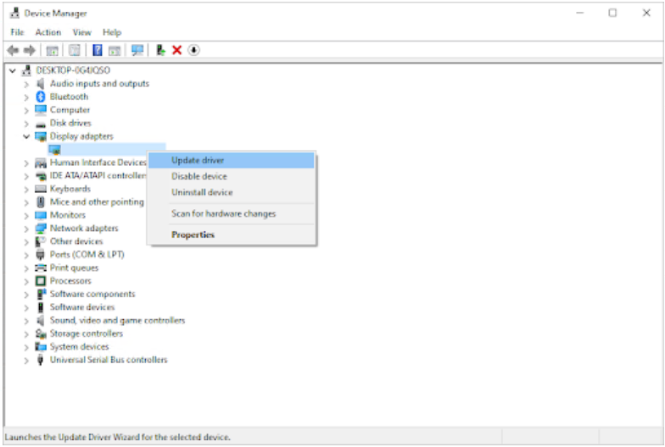This screenshot has width=665, height=447.
Task: Click the Forward arrow in toolbar
Action: coord(31,50)
